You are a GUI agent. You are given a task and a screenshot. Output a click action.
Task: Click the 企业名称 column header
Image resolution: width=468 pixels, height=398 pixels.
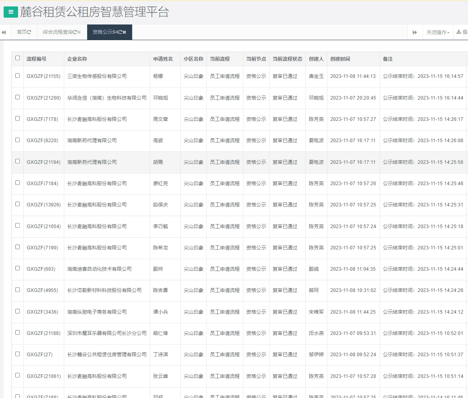pos(77,59)
